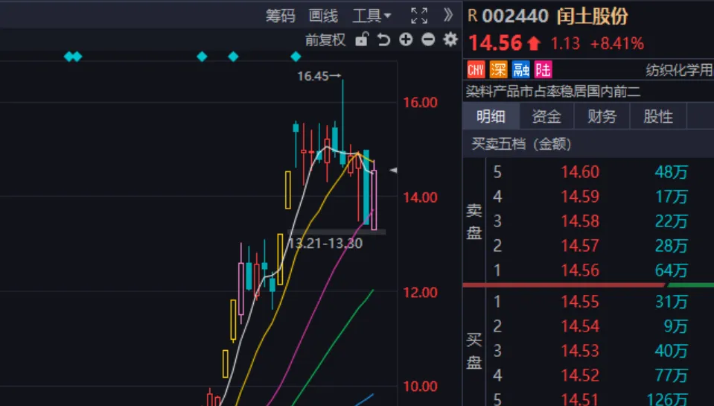Select buy level 4 price 14.52
Viewport: 714px width, 406px height.
tap(580, 375)
